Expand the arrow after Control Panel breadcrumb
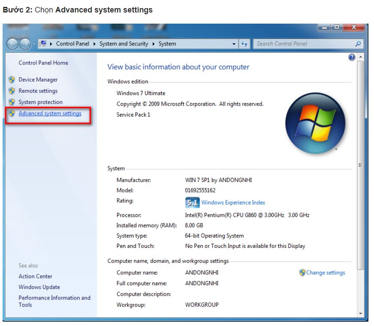374x326 pixels. click(x=94, y=44)
